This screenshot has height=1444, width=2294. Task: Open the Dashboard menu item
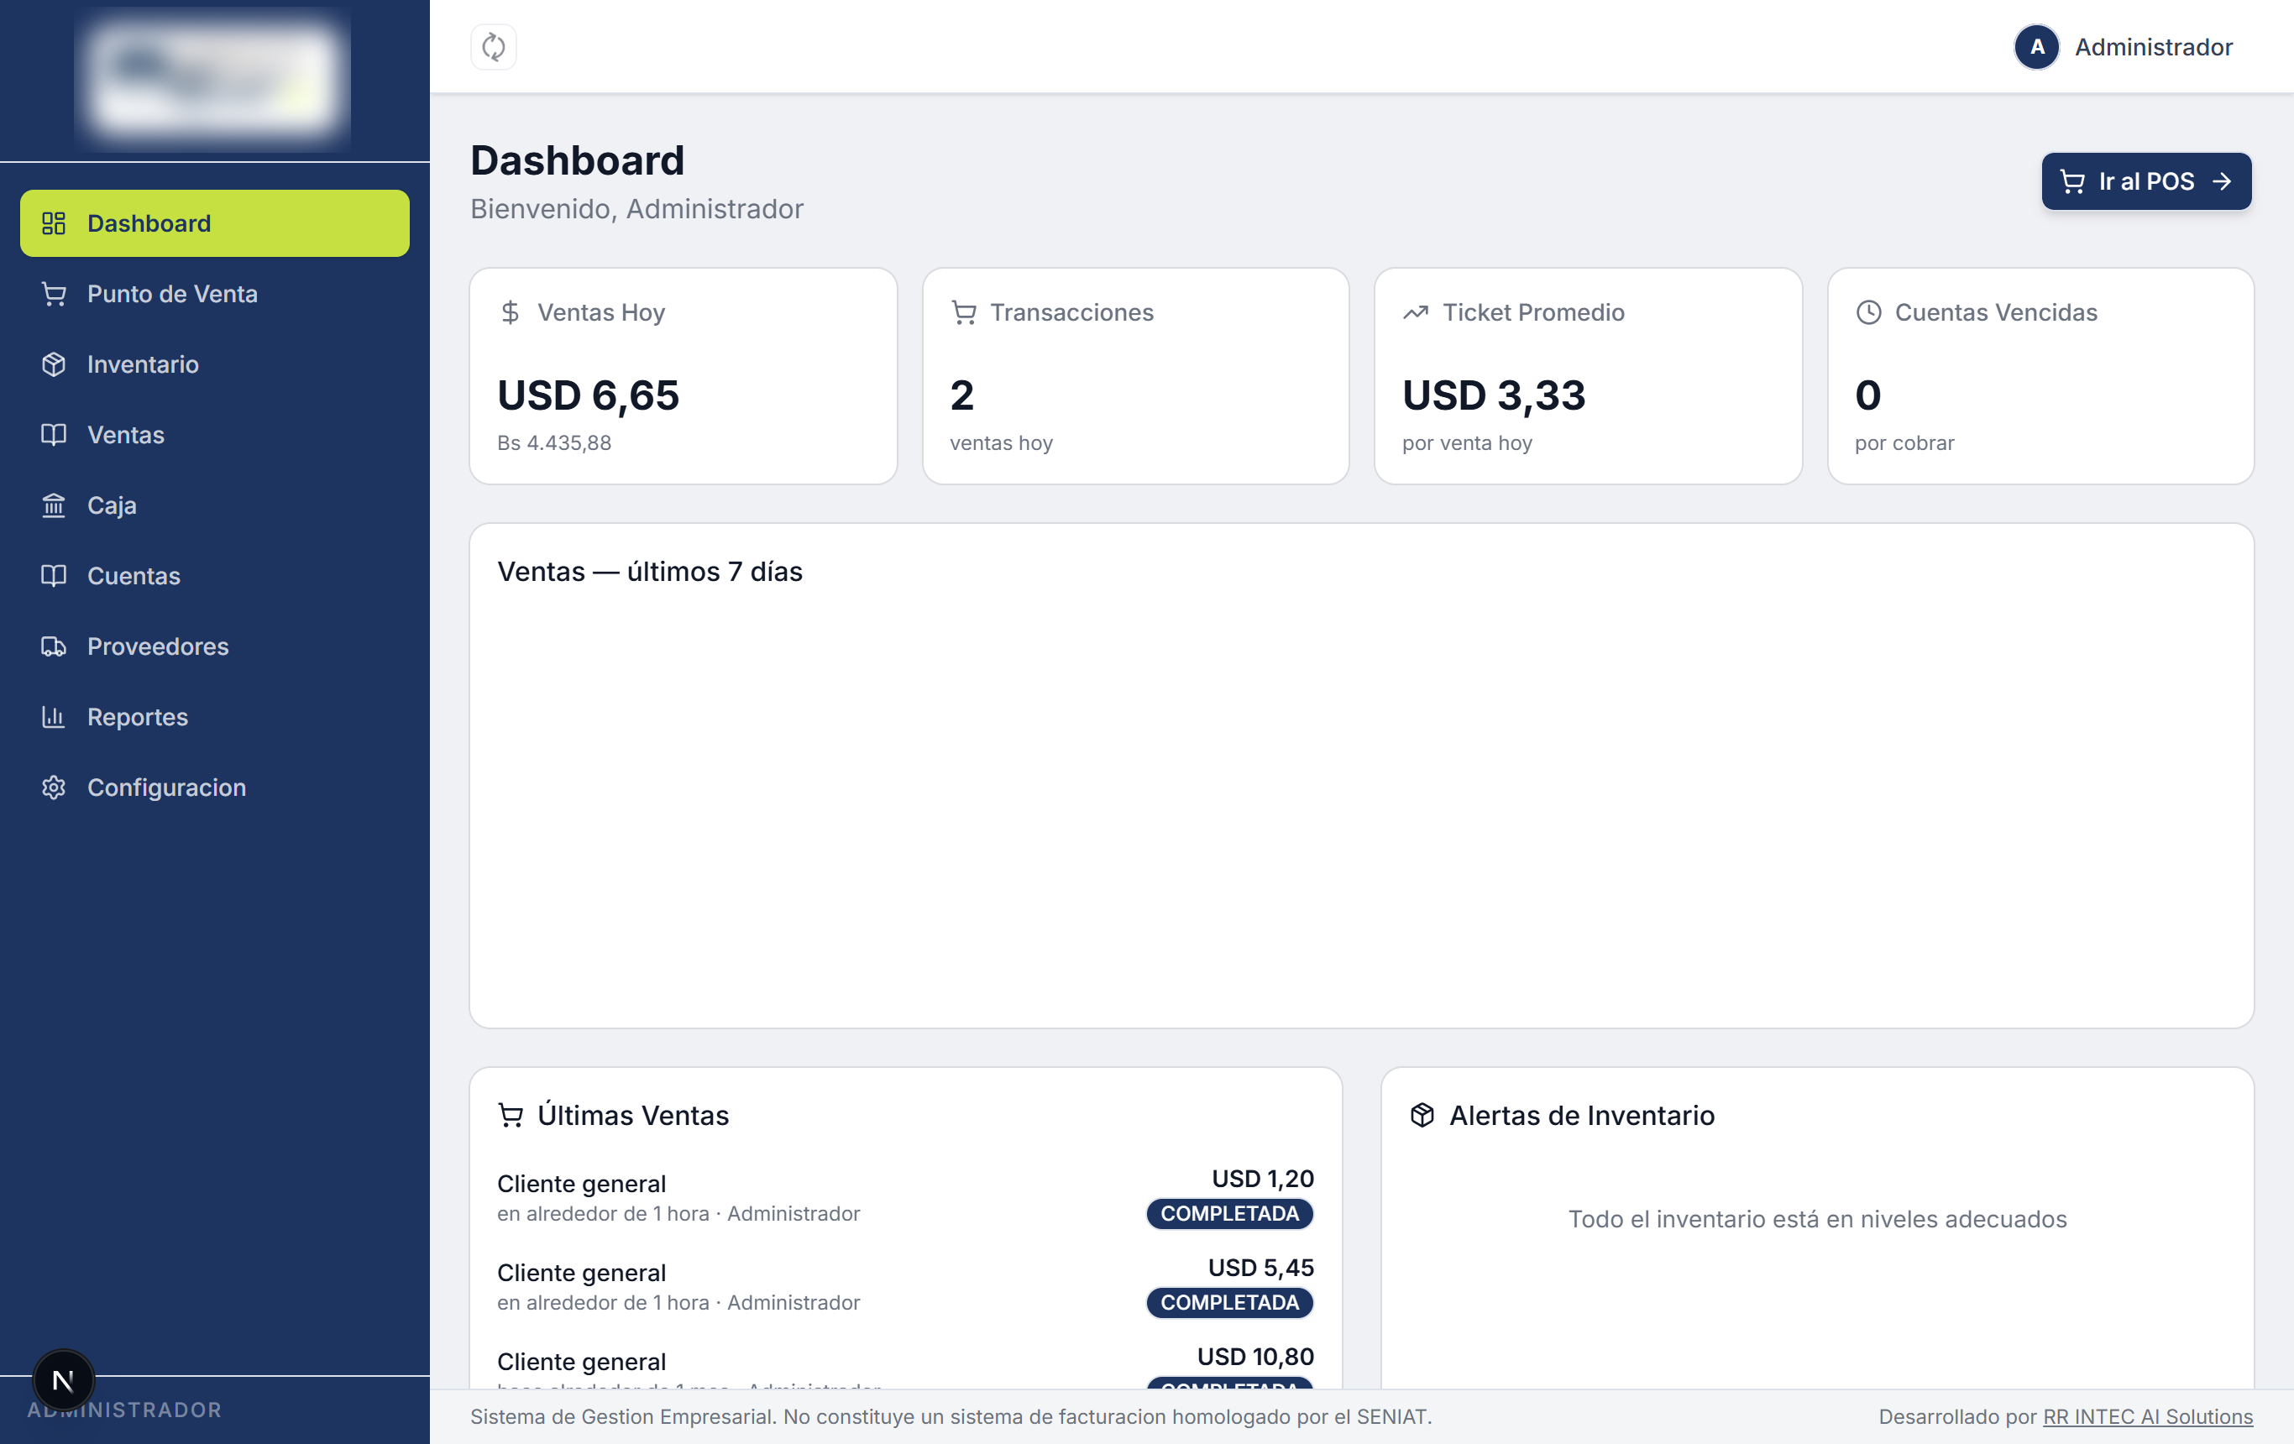click(214, 222)
